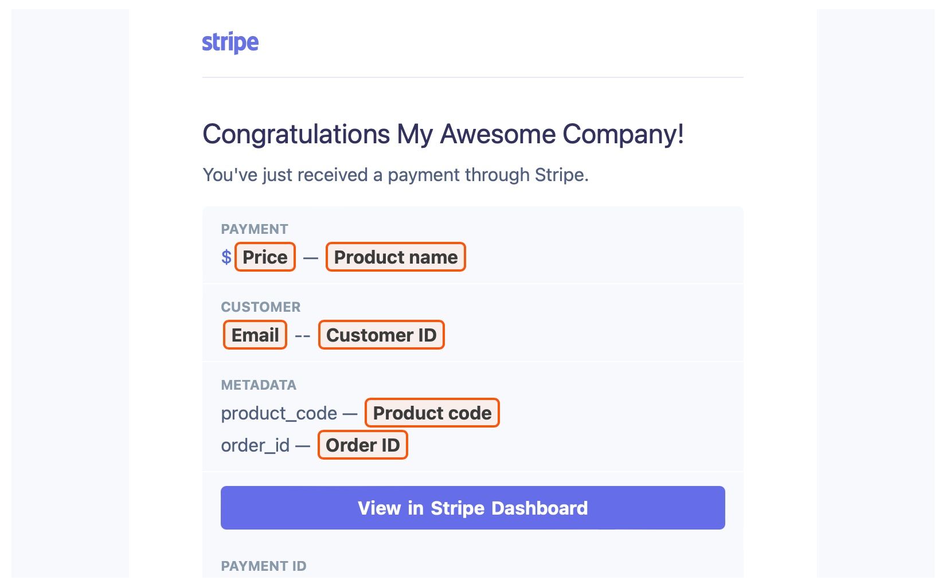Click the CUSTOMER section label
Screen dimensions: 946x588
pyautogui.click(x=261, y=307)
